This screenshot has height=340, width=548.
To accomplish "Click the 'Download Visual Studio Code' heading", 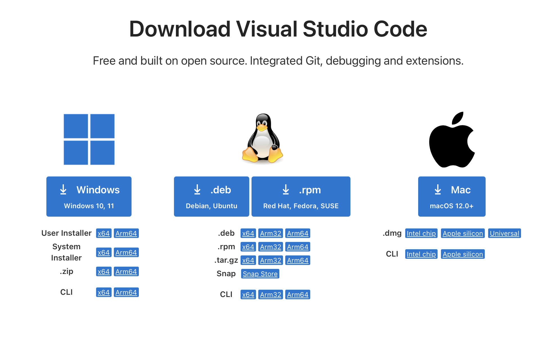I will click(278, 29).
